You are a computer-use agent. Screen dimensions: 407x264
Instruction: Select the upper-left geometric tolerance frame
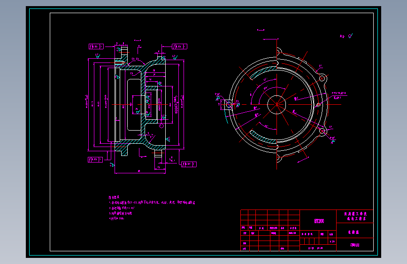(96, 47)
